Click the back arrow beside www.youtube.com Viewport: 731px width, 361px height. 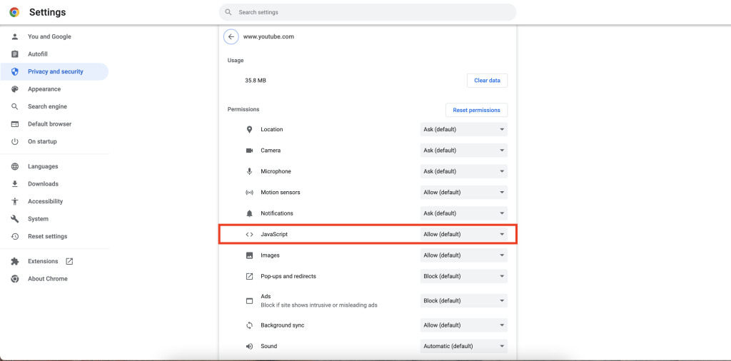[231, 36]
